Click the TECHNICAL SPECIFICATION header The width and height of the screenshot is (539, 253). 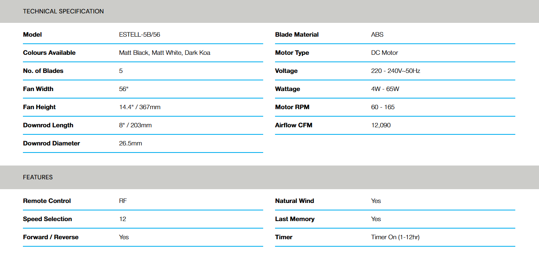(63, 11)
